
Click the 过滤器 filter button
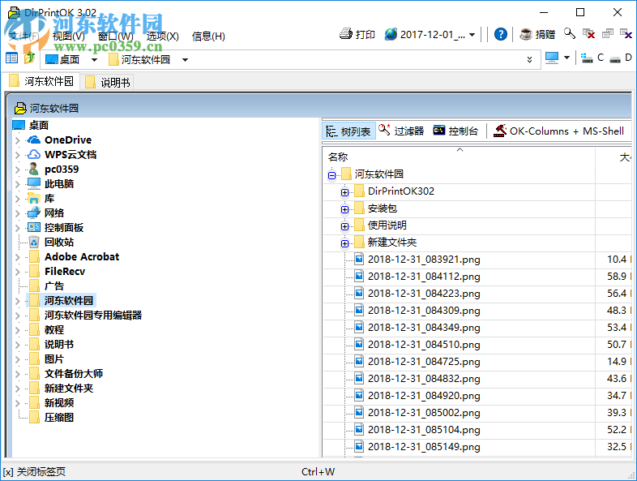[x=401, y=131]
